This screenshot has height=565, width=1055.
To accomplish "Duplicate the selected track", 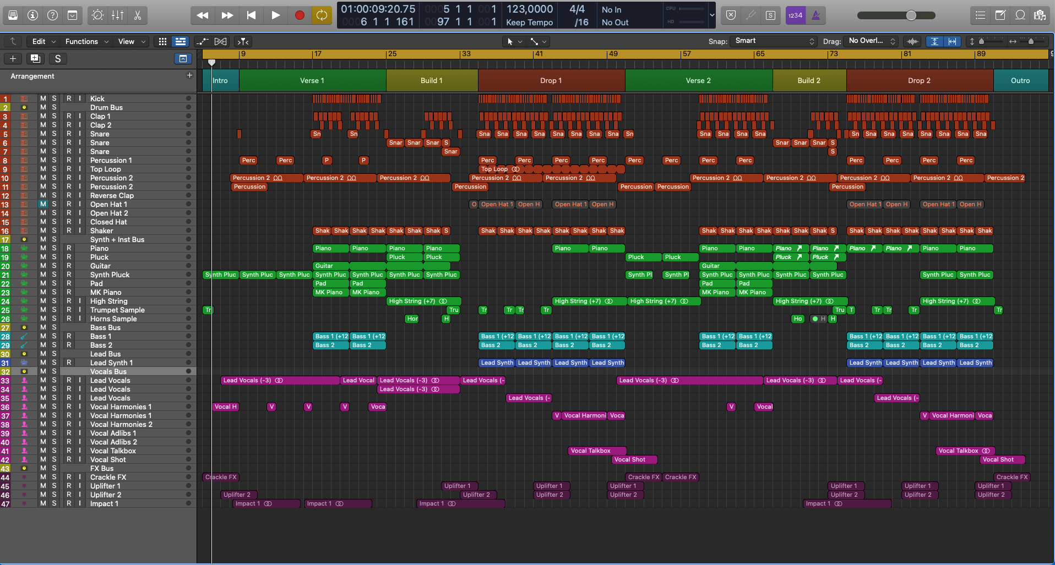I will tap(35, 58).
